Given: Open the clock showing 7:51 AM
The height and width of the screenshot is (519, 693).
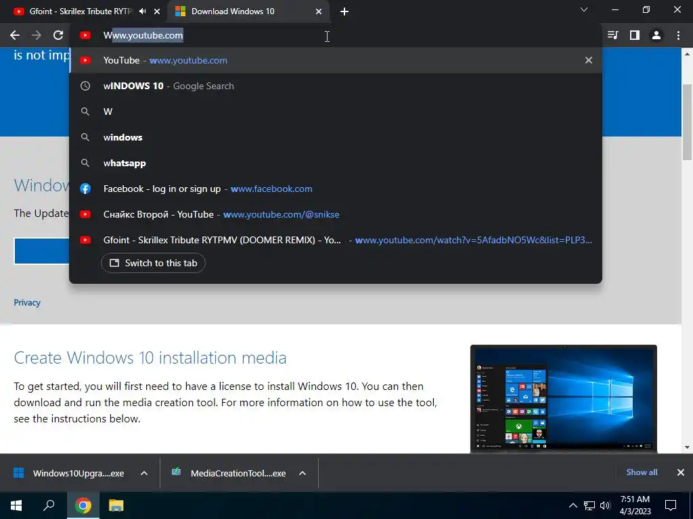Looking at the screenshot, I should 635,505.
